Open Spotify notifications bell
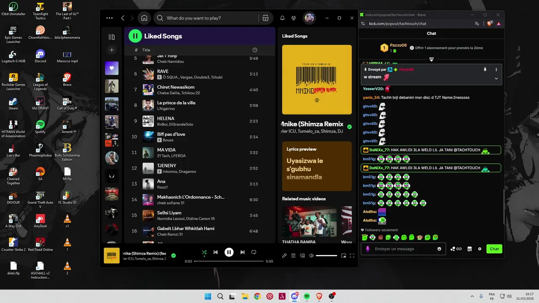The width and height of the screenshot is (539, 303). [x=283, y=18]
